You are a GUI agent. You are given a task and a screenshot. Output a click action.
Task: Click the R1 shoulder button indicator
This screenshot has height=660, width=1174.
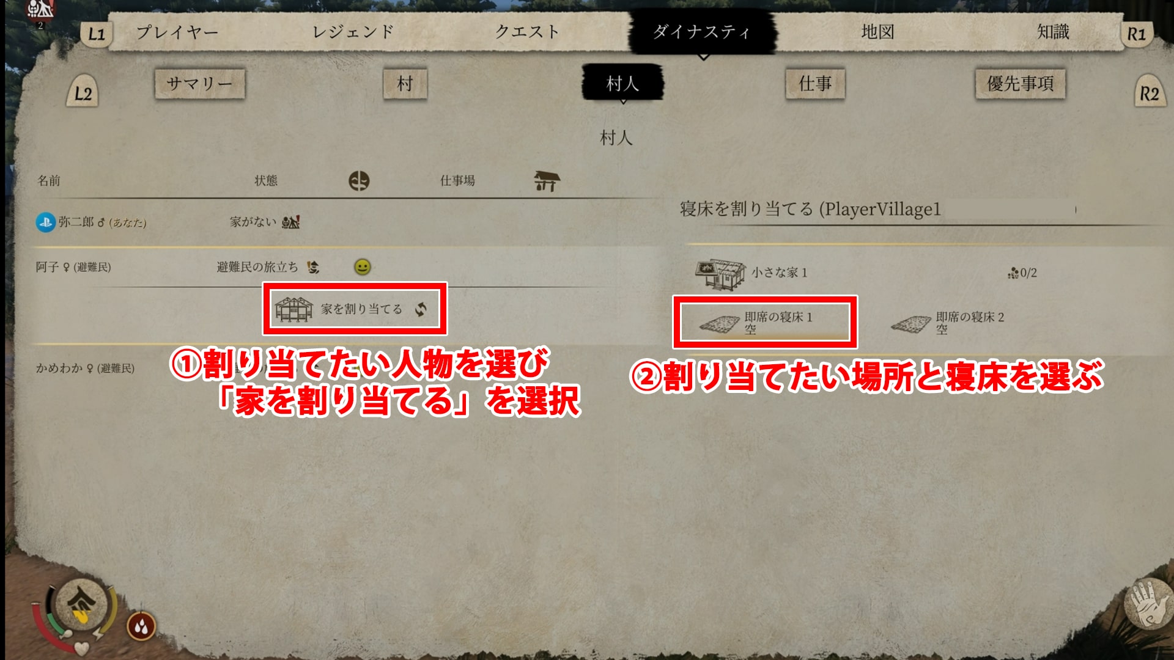click(x=1136, y=34)
